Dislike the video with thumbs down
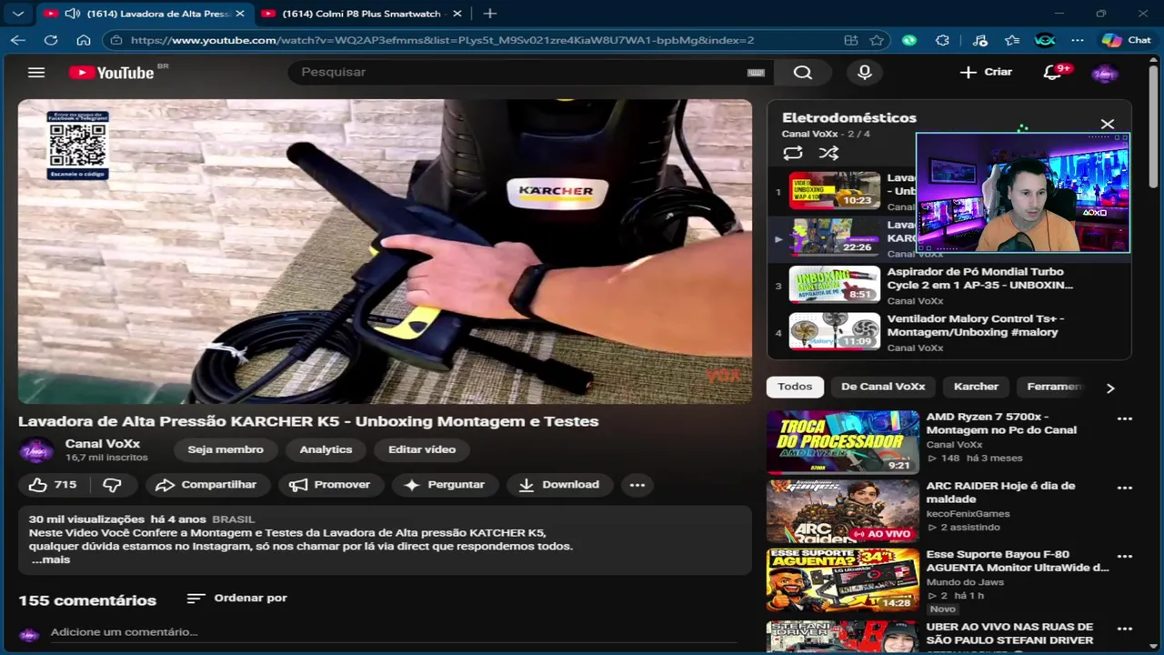This screenshot has width=1164, height=655. (x=112, y=485)
